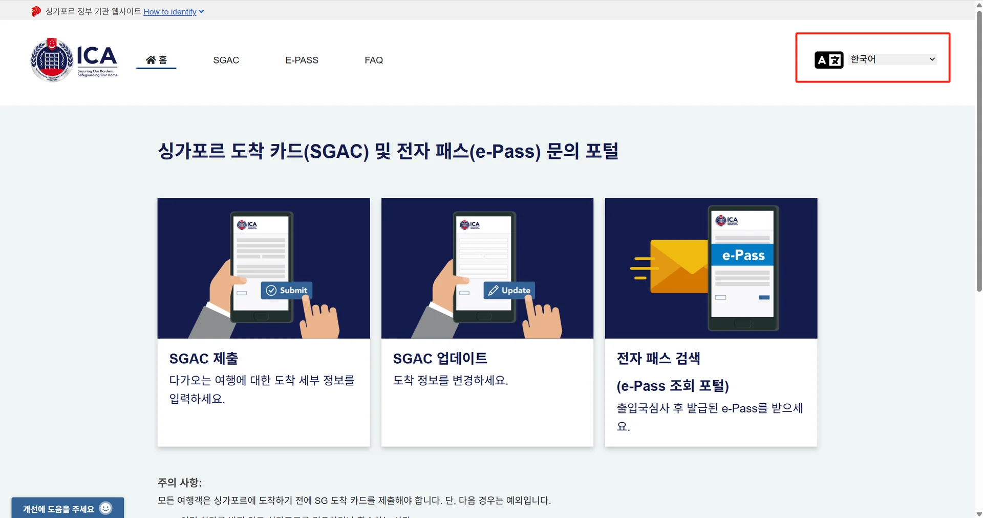Viewport: 983px width, 518px height.
Task: Click the text (e-Pass 조회 포털)
Action: pos(673,385)
